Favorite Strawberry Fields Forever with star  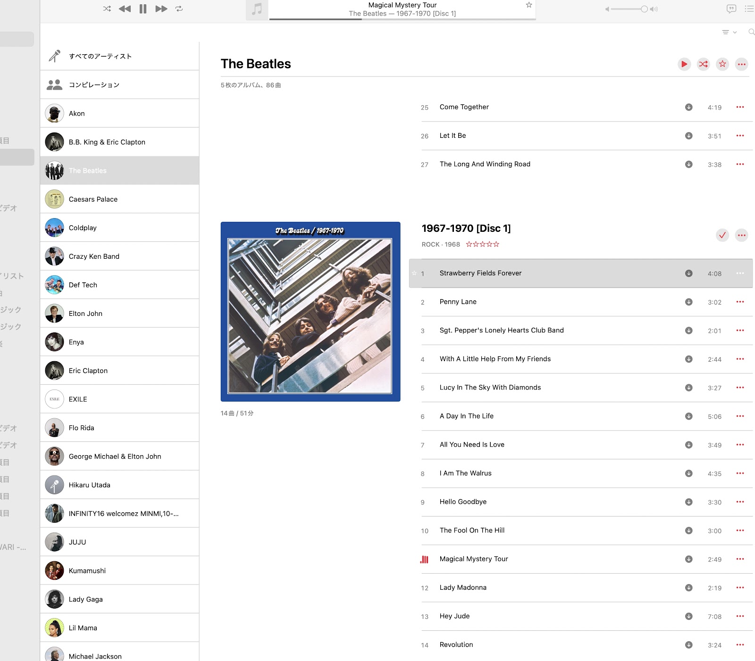(414, 273)
